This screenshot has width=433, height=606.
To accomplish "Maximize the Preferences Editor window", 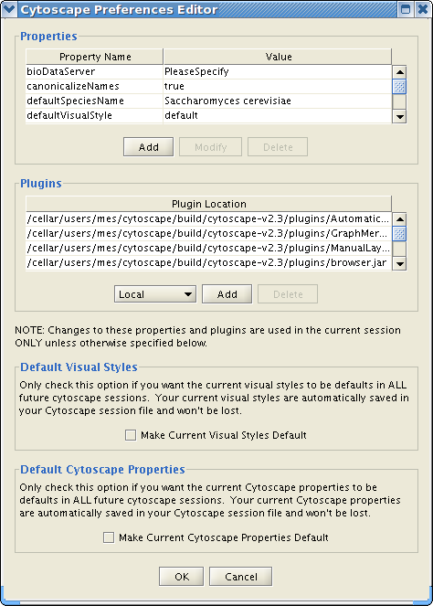I will tap(406, 9).
